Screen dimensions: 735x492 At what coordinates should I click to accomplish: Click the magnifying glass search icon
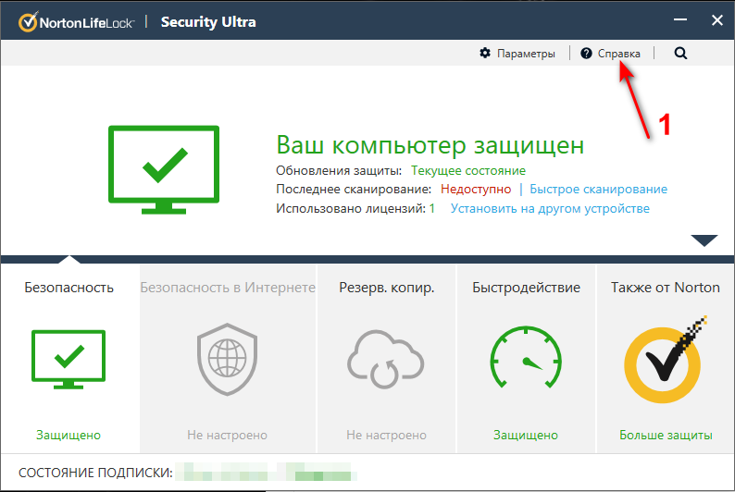click(681, 54)
